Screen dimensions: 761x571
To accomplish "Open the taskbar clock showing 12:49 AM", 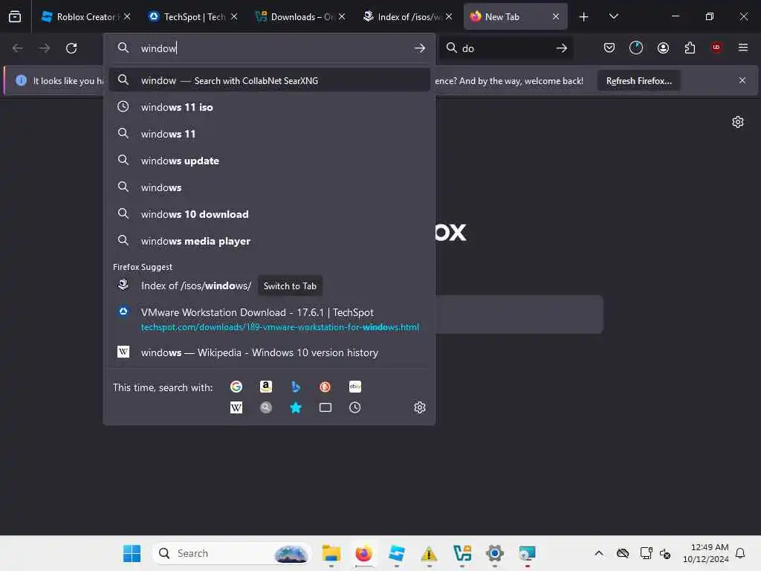I will point(706,553).
